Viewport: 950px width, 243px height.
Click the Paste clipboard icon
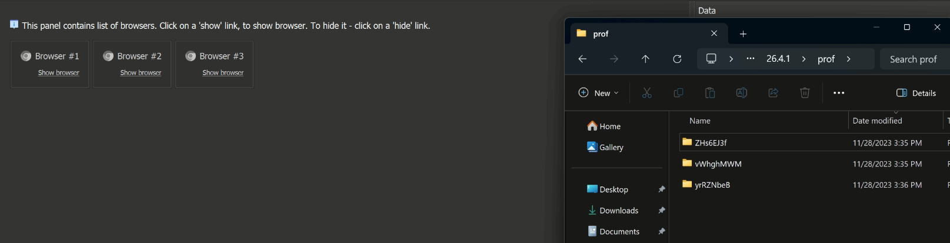tap(710, 93)
